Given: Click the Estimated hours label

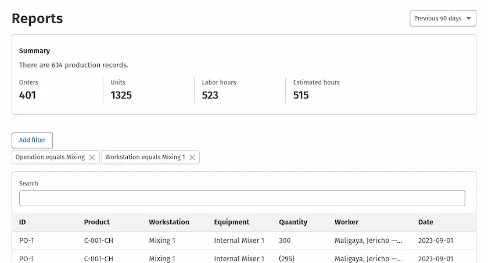Looking at the screenshot, I should click(317, 82).
